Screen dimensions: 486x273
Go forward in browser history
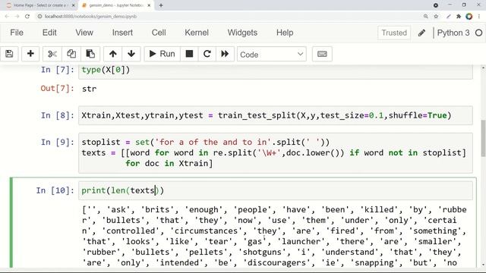coord(17,17)
